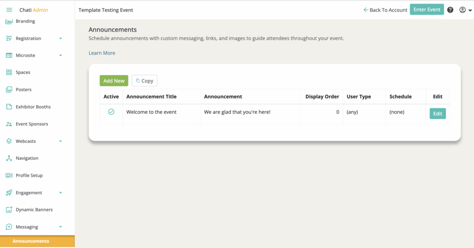Select Announcements in the sidebar

31,241
